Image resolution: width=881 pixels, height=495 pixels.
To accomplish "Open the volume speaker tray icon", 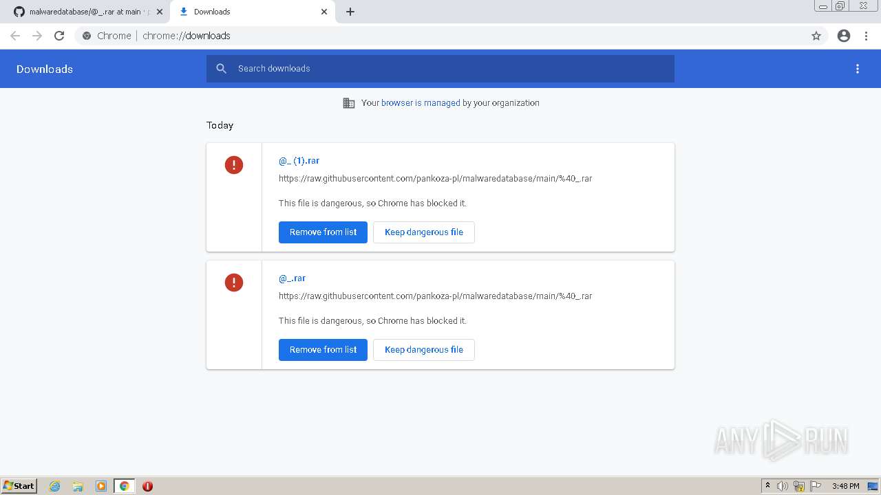I will click(783, 486).
